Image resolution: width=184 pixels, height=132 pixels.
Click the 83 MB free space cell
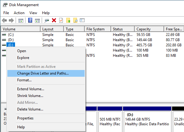pyautogui.click(x=171, y=56)
